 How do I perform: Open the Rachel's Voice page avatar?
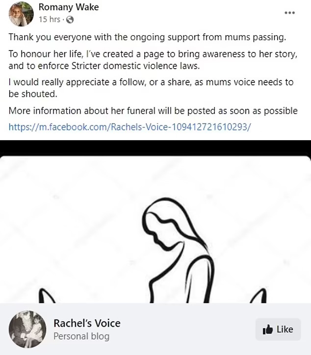click(27, 329)
